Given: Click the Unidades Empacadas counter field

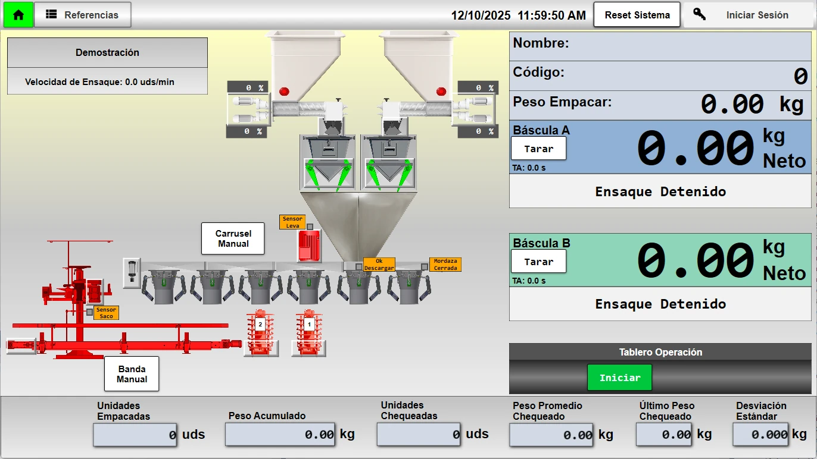Looking at the screenshot, I should tap(135, 435).
